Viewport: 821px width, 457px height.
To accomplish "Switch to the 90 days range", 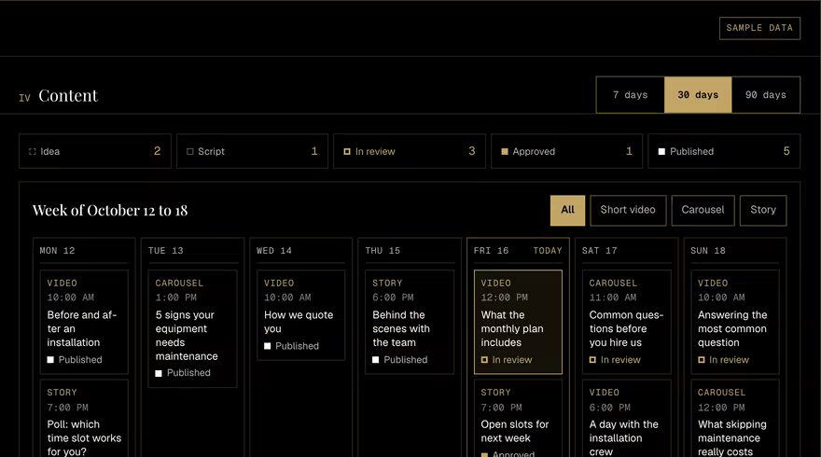I will pos(766,95).
